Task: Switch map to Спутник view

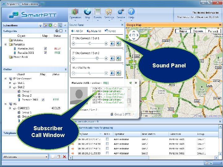Action: pyautogui.click(x=198, y=31)
